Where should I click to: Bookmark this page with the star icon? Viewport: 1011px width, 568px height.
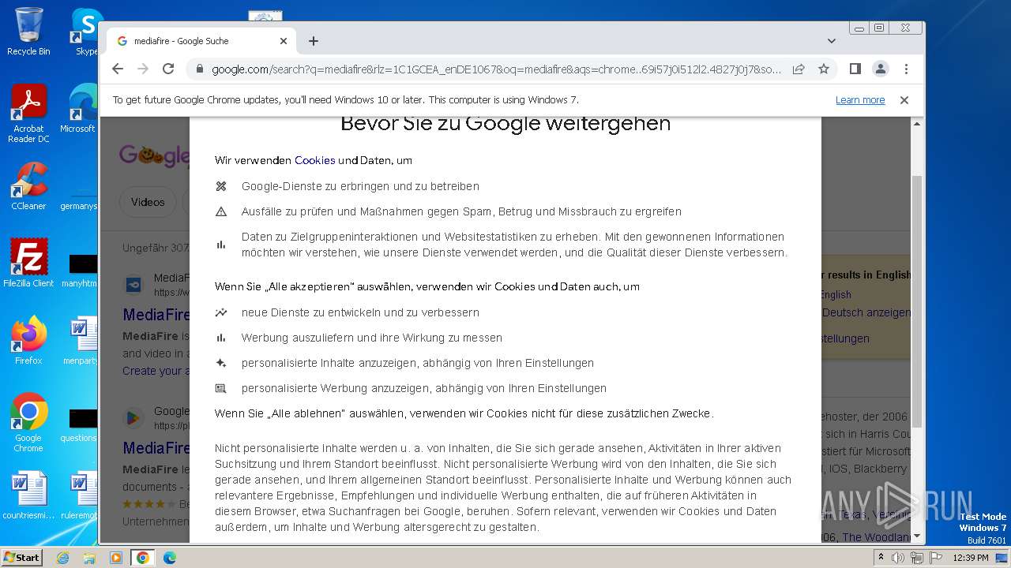824,69
